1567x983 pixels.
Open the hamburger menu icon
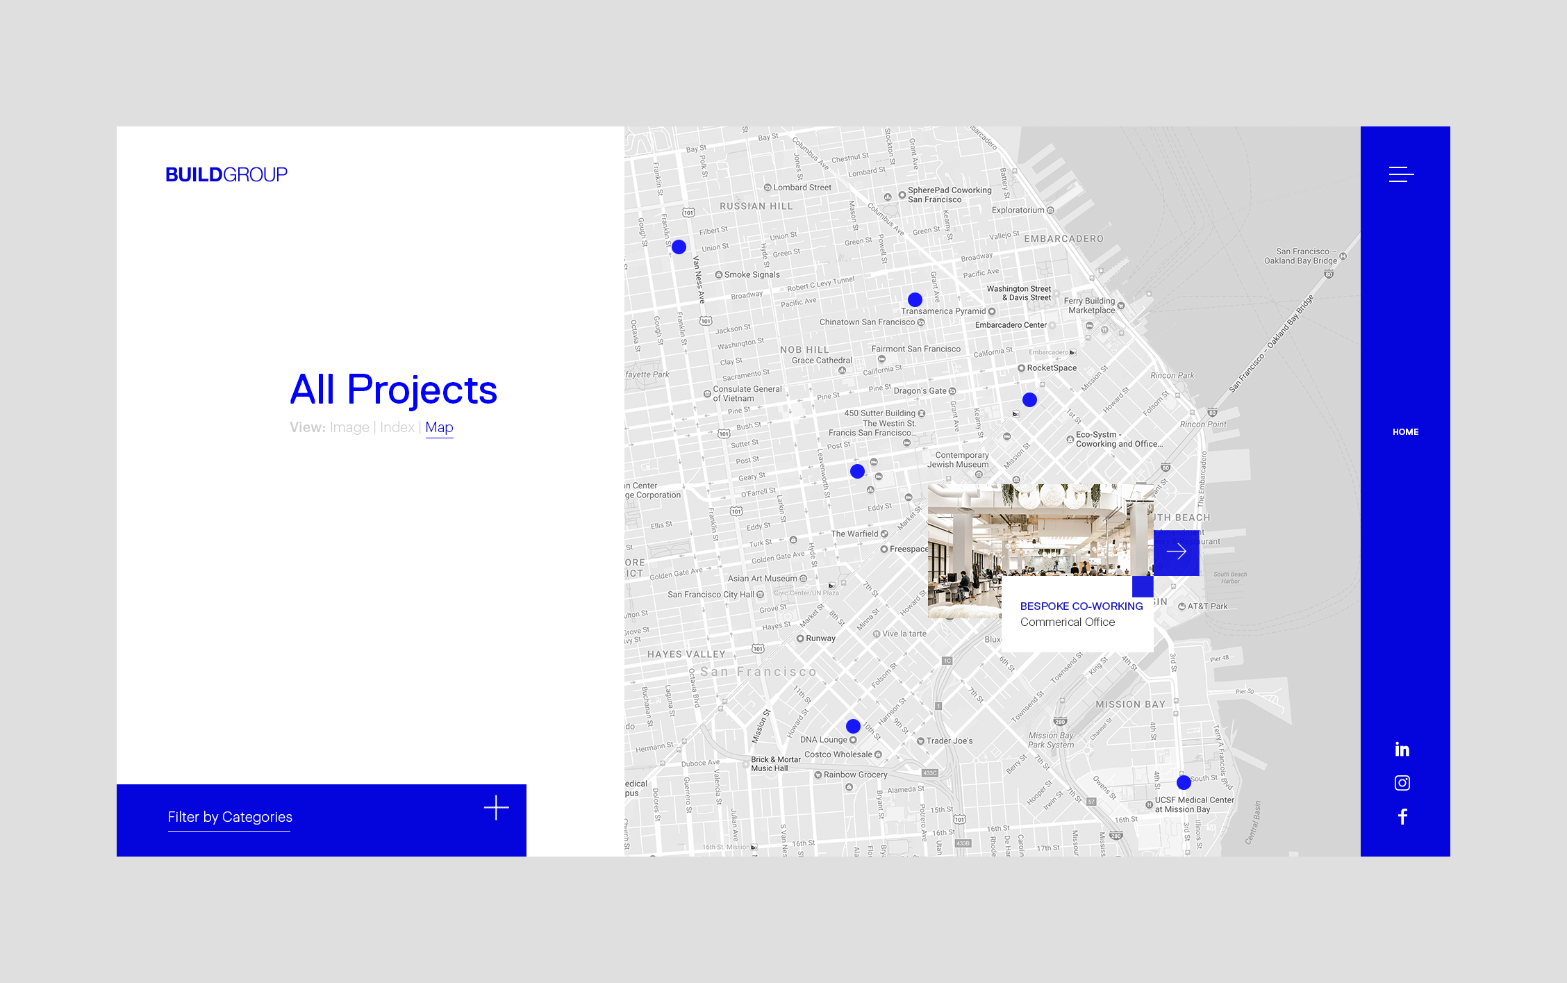tap(1401, 174)
